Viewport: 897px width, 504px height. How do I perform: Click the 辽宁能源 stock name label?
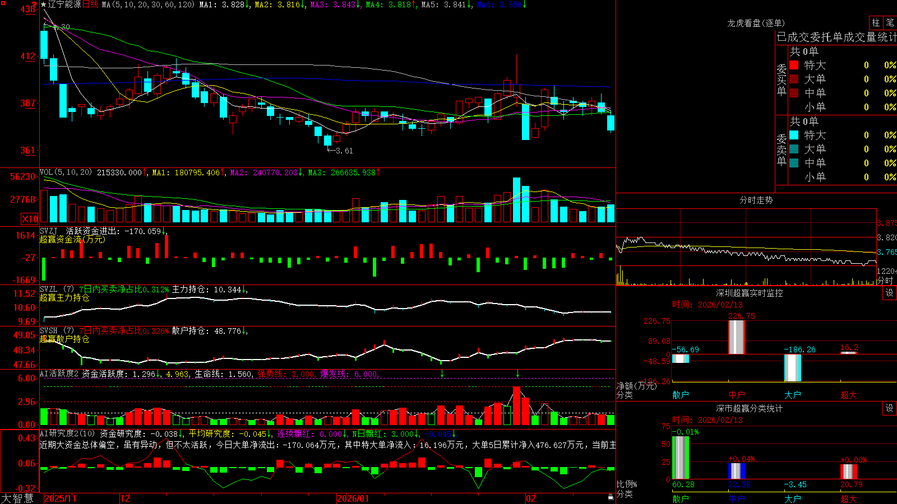click(x=64, y=4)
